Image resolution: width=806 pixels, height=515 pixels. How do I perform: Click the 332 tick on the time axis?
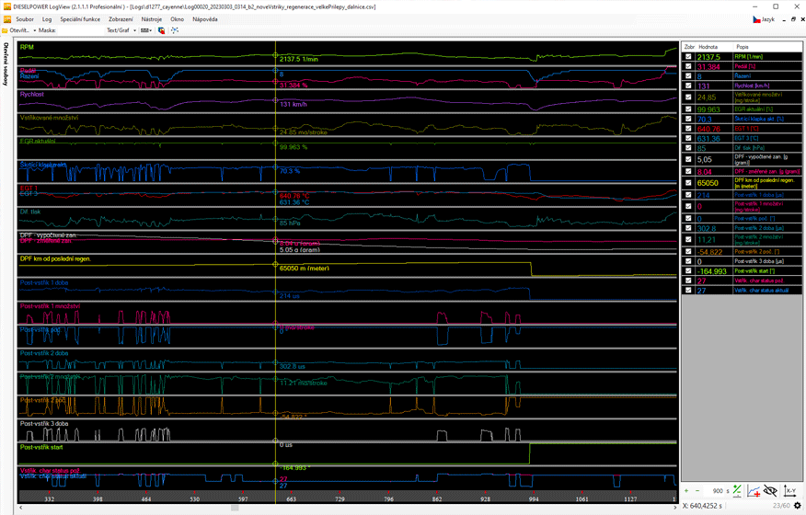50,498
